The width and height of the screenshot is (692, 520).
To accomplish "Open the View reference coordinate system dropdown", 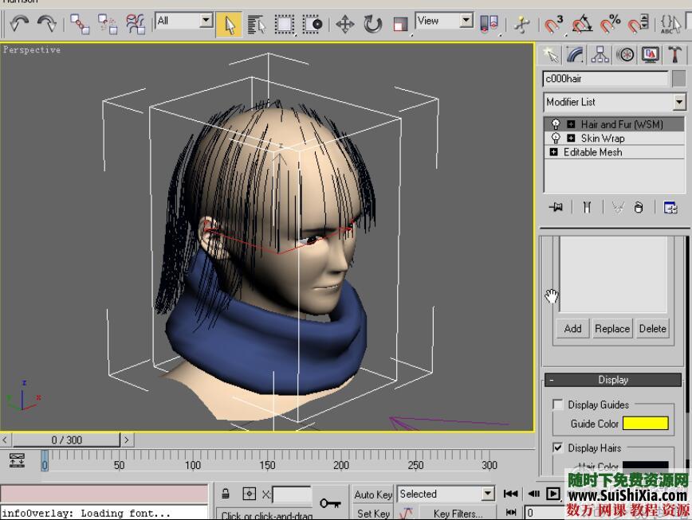I will (466, 20).
